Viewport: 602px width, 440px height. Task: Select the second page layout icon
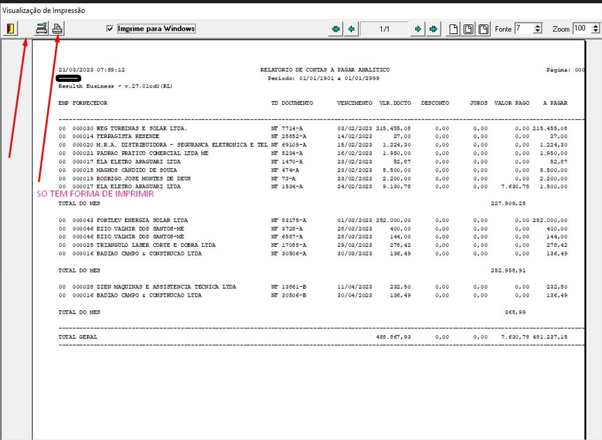pos(468,29)
